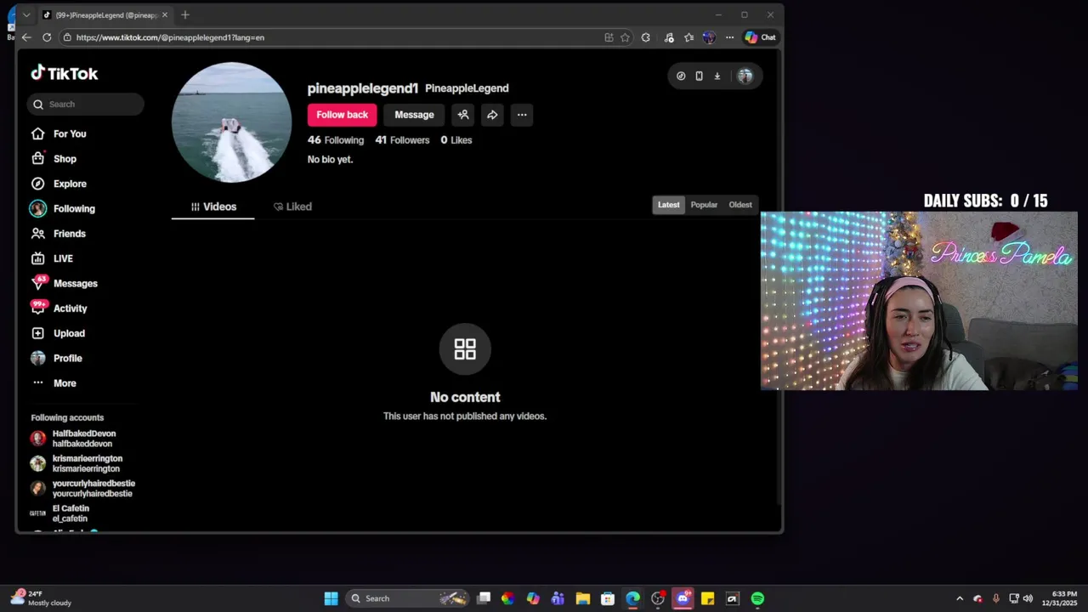View the 46 Following list

(x=336, y=140)
